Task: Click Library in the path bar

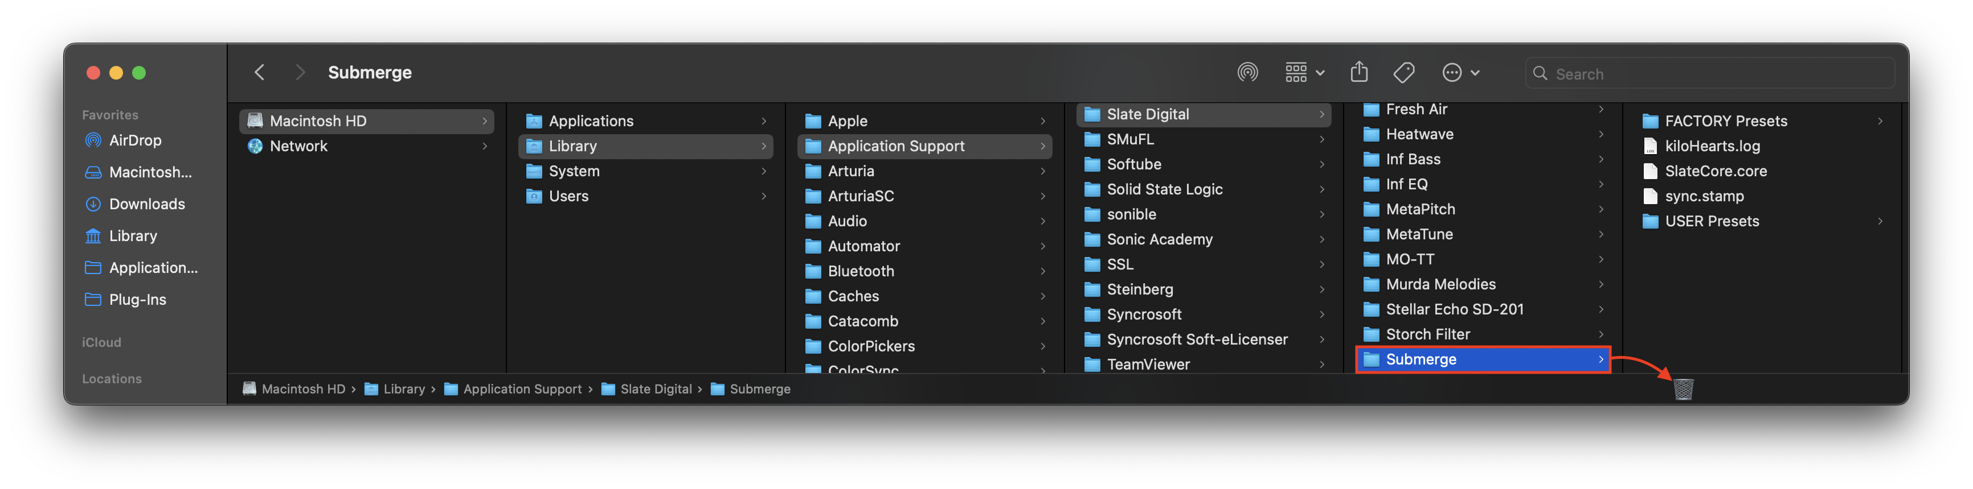Action: tap(395, 389)
